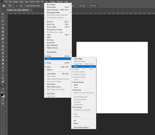This screenshot has width=155, height=135.
Task: Select the Eyedropper tool
Action: (3, 35)
